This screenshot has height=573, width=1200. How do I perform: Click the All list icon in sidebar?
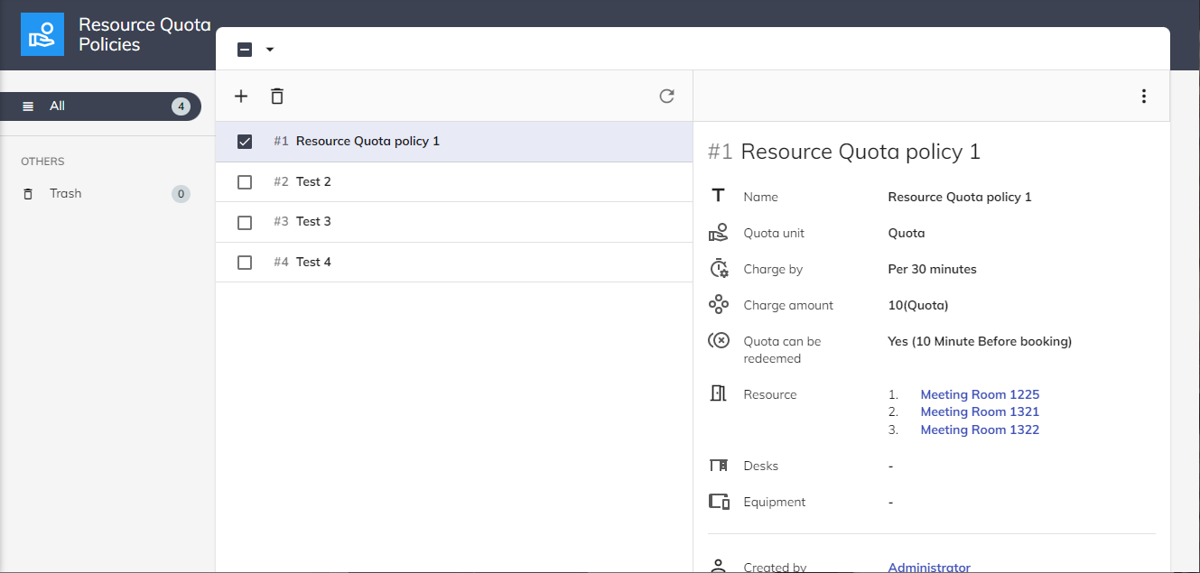point(28,106)
